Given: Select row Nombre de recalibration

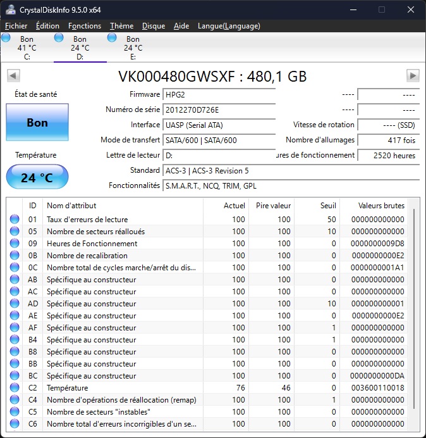Looking at the screenshot, I should coord(207,255).
